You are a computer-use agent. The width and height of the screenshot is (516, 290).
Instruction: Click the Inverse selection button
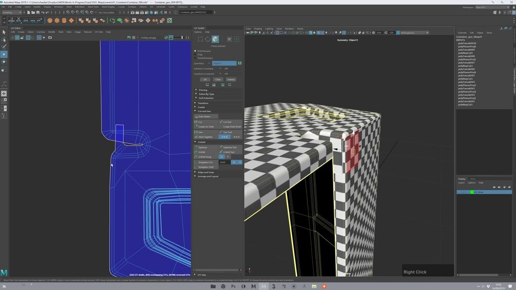[231, 79]
